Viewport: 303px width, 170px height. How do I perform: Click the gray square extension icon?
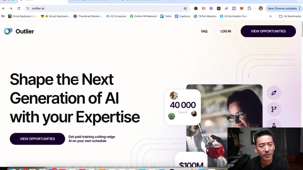tap(234, 8)
